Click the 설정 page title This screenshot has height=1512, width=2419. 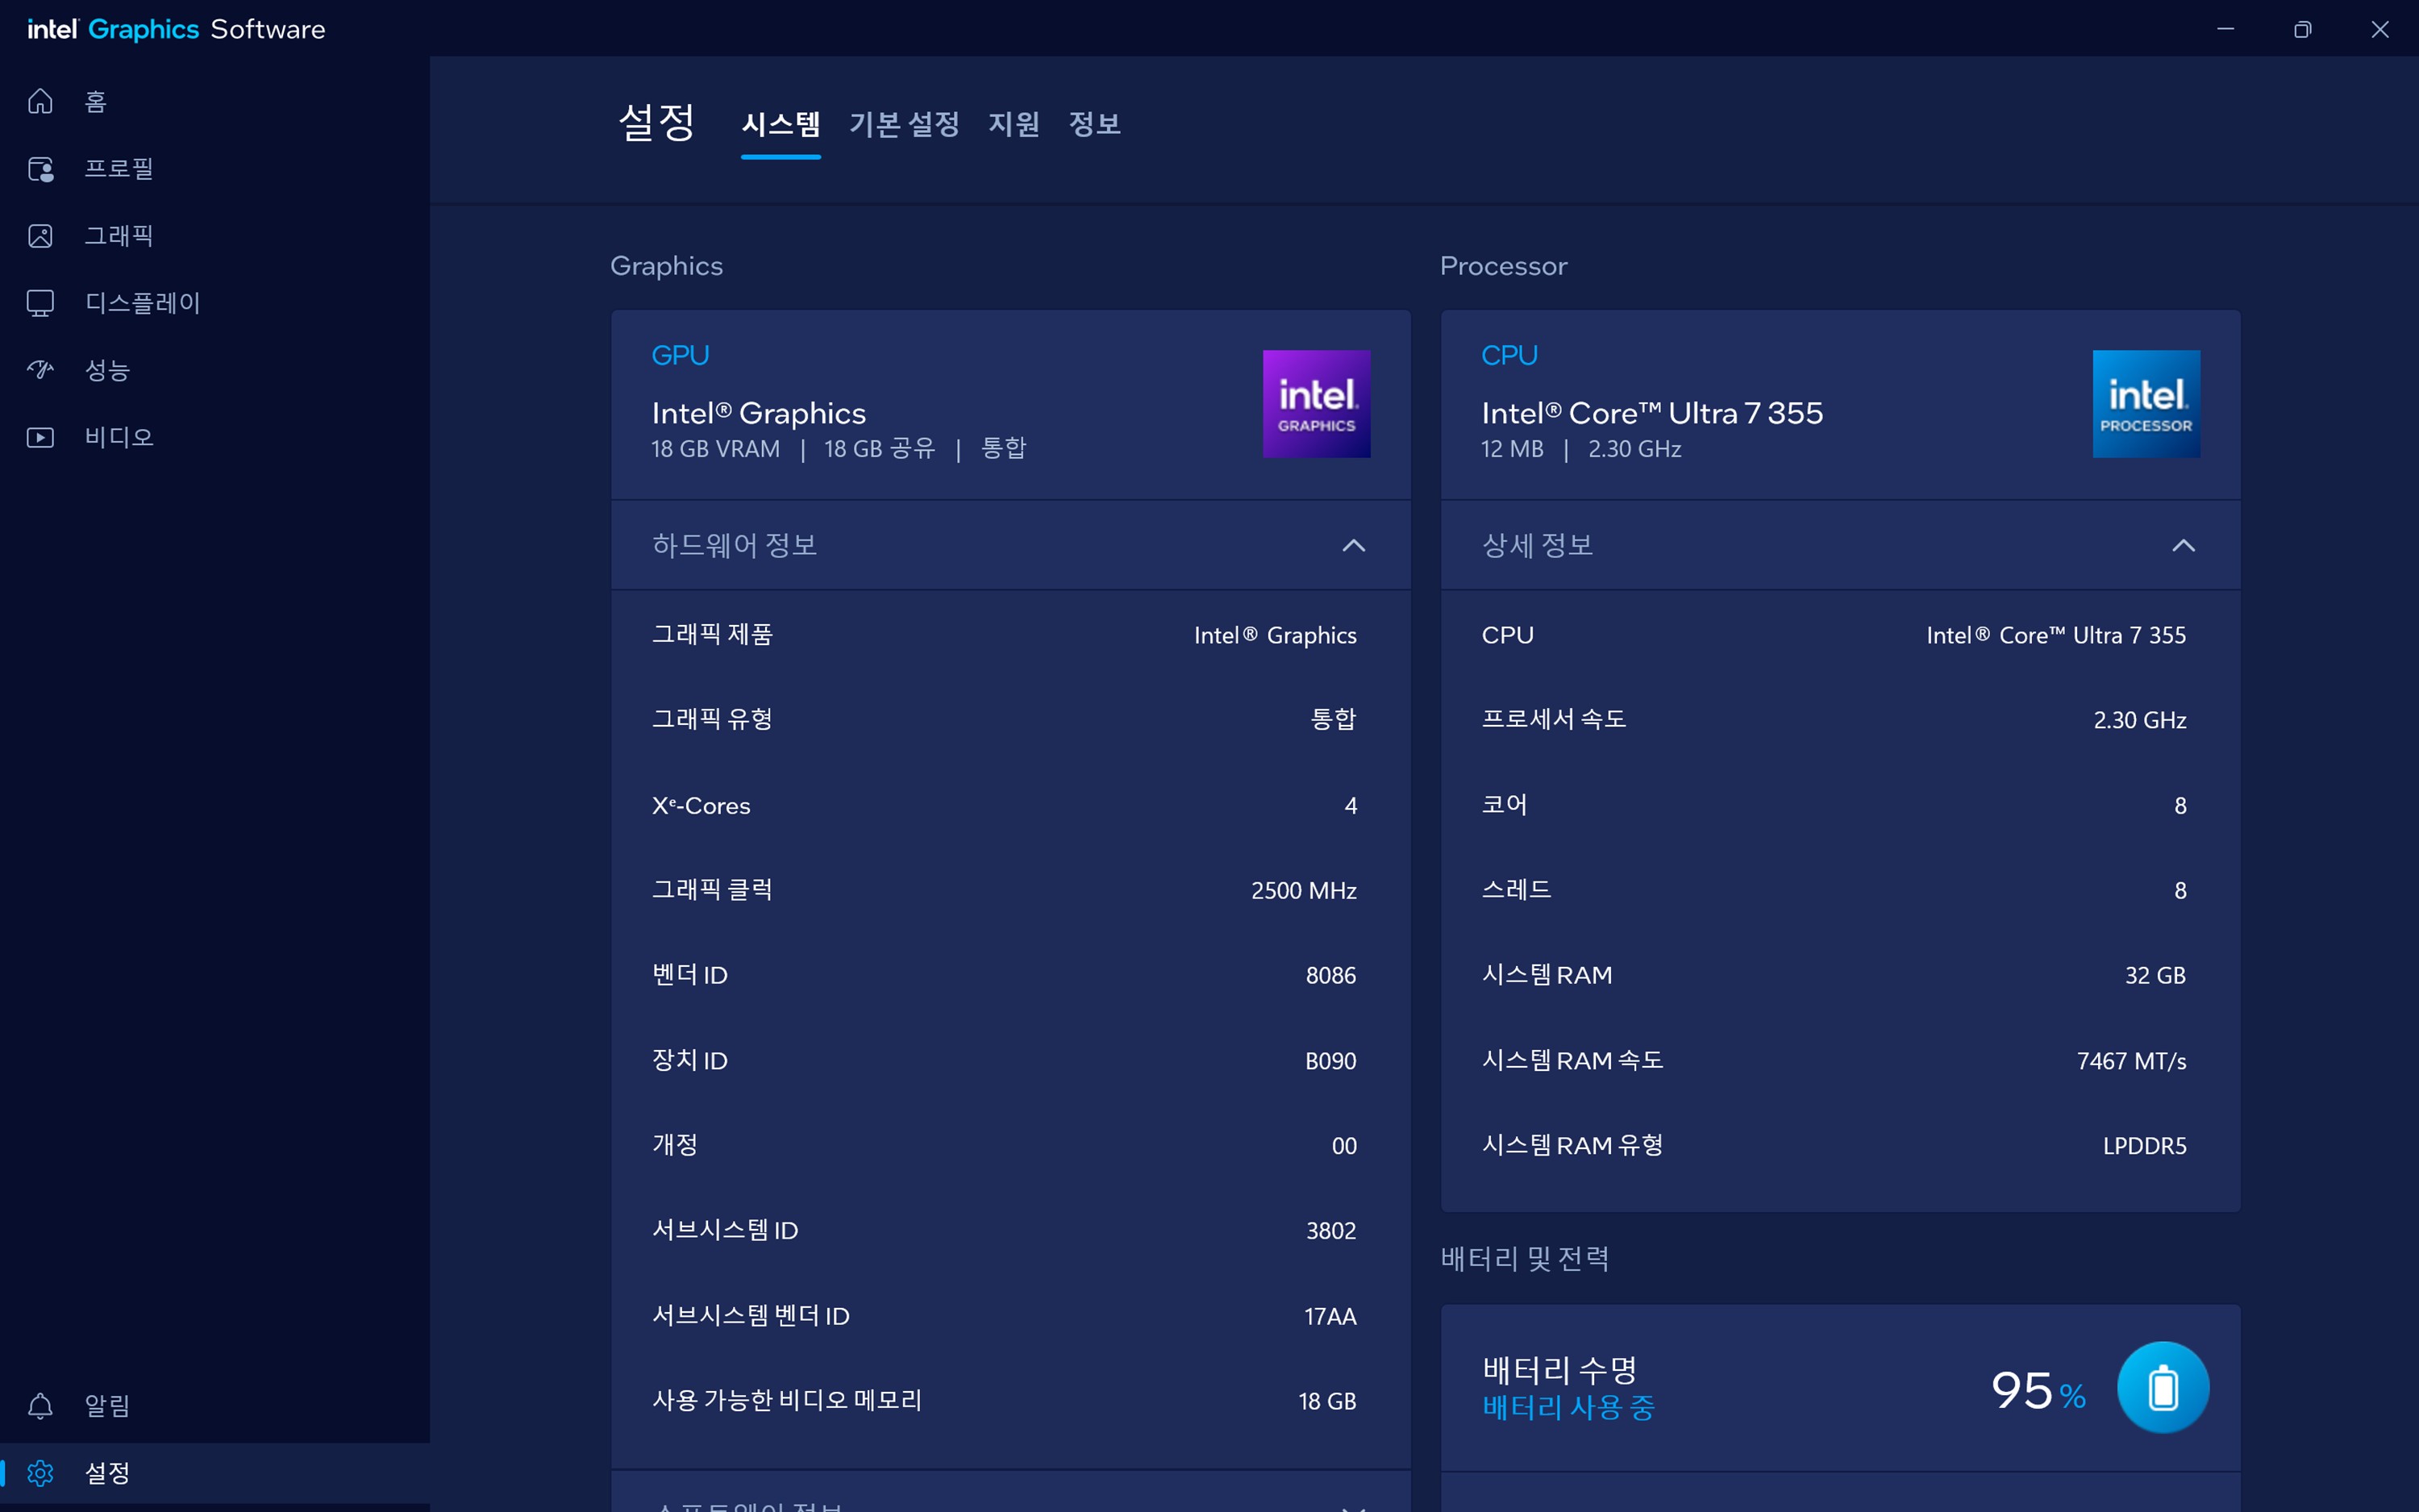point(656,122)
